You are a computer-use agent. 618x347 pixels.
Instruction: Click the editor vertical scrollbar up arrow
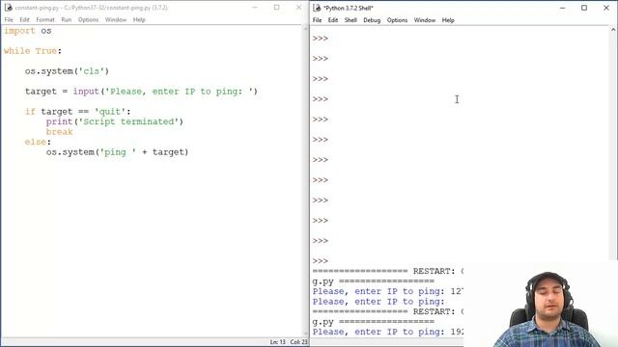(x=305, y=29)
